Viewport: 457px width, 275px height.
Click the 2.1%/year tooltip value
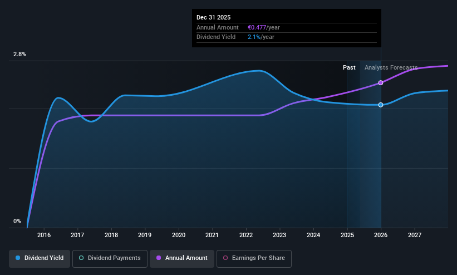(x=261, y=37)
